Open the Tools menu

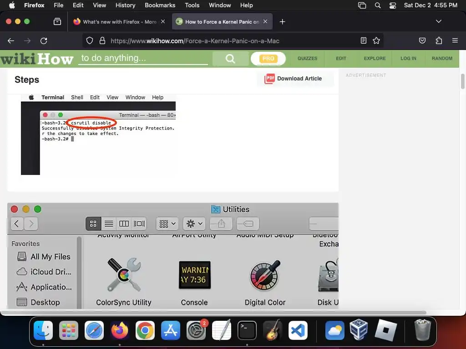pos(192,5)
